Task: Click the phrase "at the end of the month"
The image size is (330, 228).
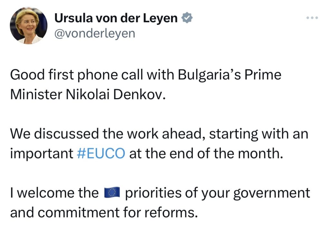Action: 206,153
